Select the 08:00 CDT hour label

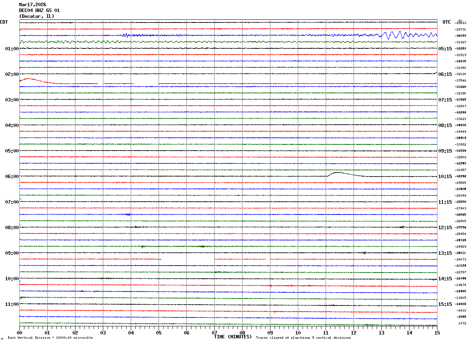12,228
